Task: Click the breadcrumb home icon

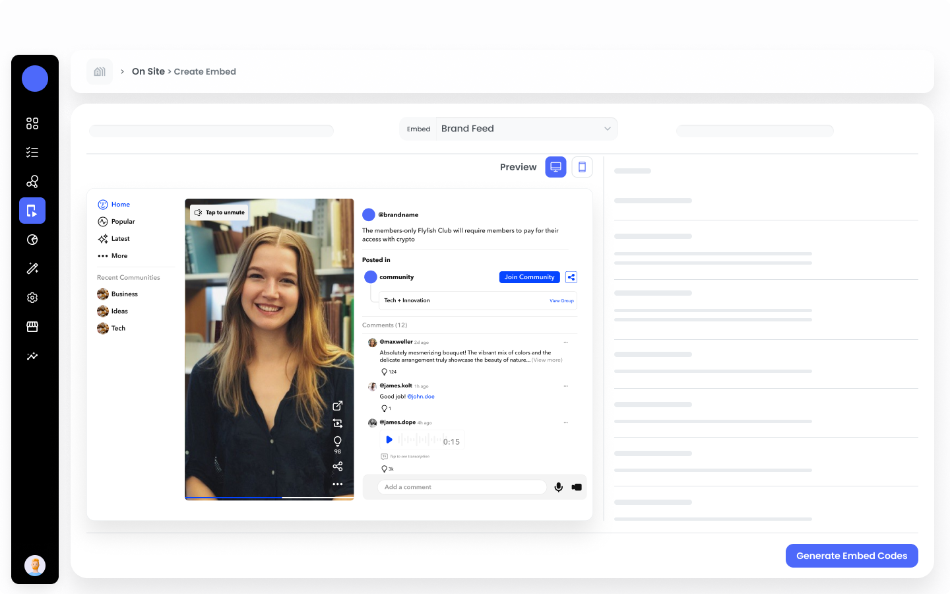Action: pos(100,71)
